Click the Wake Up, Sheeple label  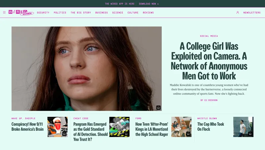point(24,119)
